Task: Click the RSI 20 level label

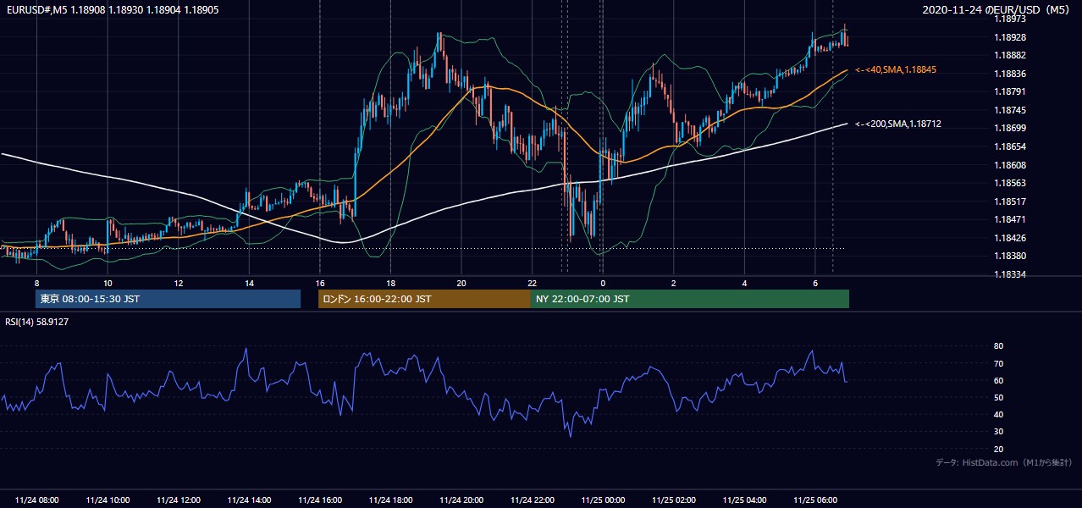Action: 998,449
